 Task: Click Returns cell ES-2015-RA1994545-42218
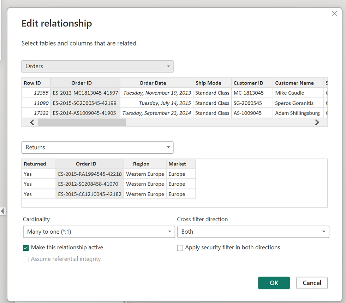(90, 174)
